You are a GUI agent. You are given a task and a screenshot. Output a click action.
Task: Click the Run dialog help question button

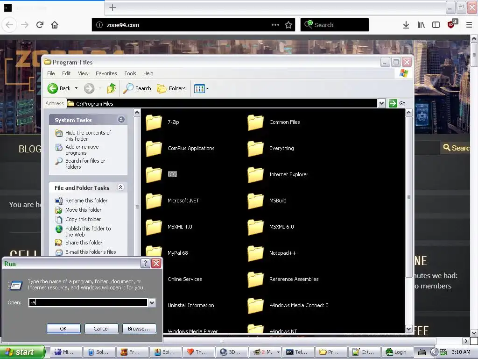tap(145, 264)
